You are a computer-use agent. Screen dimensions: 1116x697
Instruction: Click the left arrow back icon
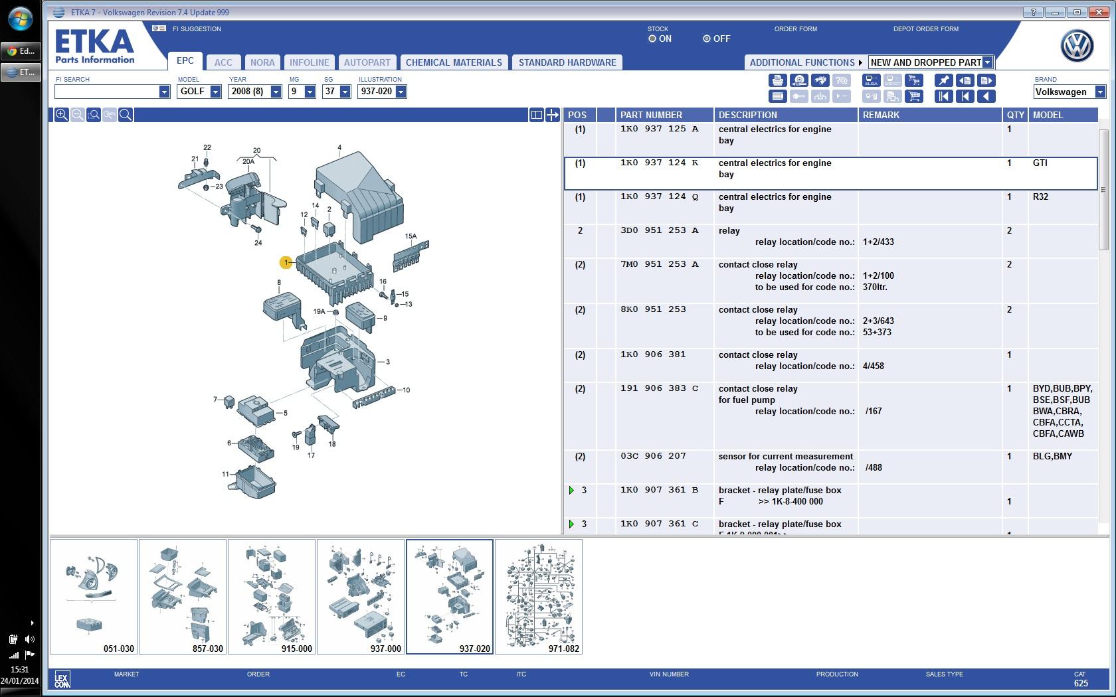pyautogui.click(x=986, y=97)
